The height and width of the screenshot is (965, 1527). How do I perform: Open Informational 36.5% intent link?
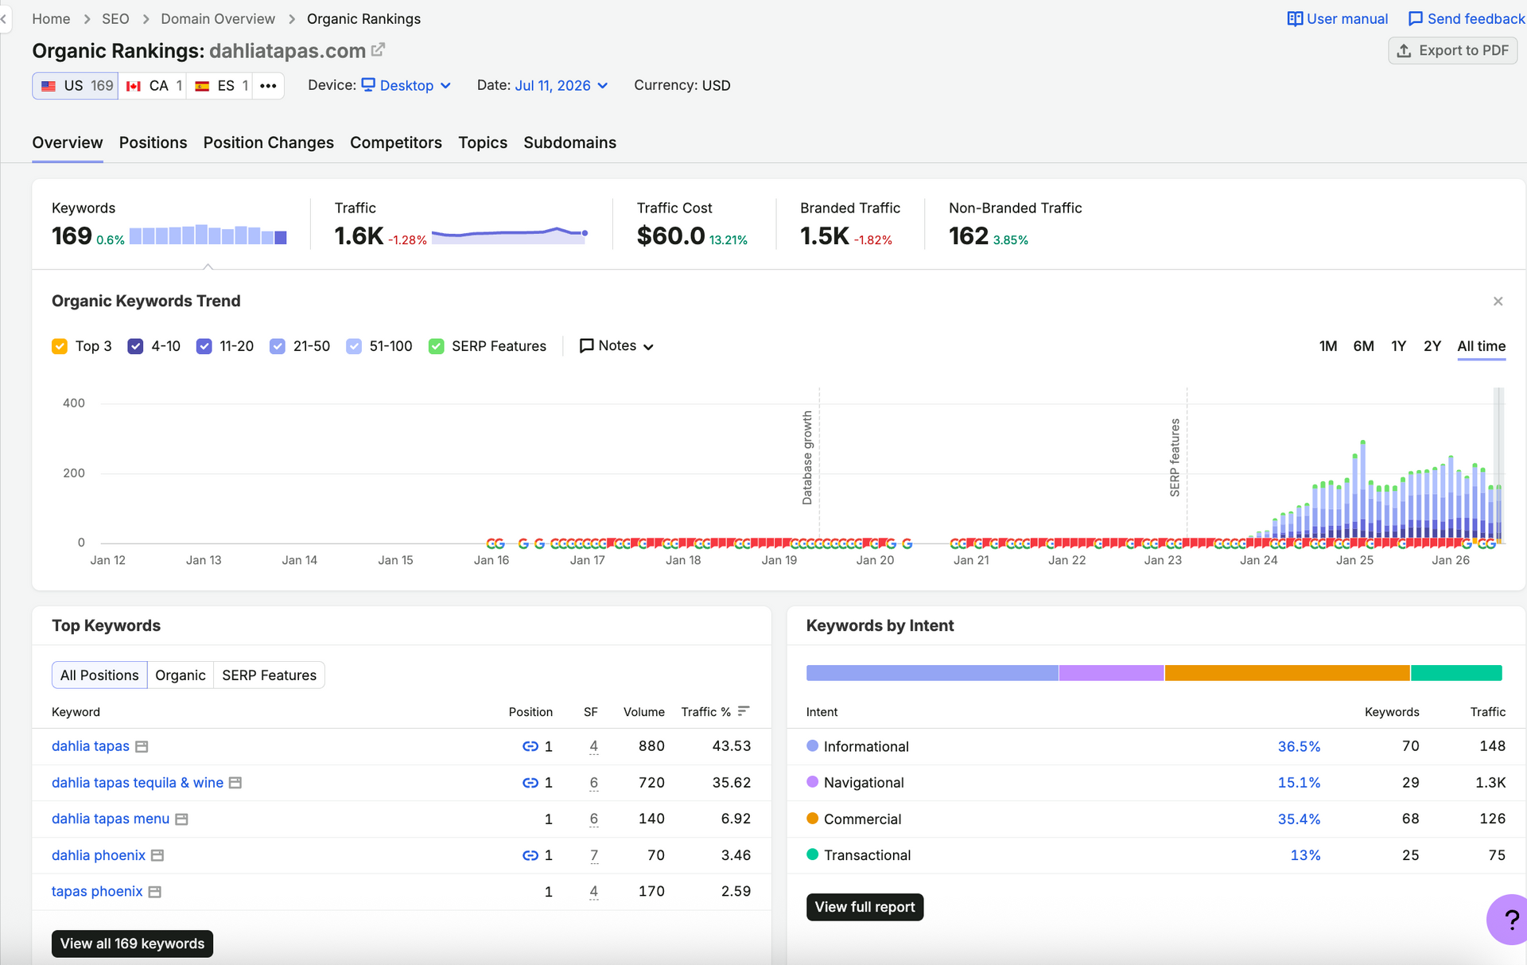(1299, 746)
